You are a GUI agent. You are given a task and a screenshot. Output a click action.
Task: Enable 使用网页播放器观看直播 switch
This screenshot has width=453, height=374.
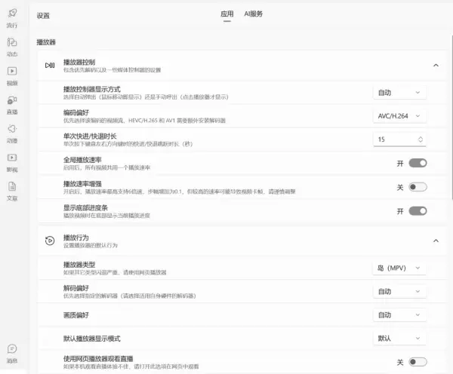point(418,362)
